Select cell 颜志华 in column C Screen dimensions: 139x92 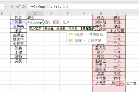tap(19, 39)
